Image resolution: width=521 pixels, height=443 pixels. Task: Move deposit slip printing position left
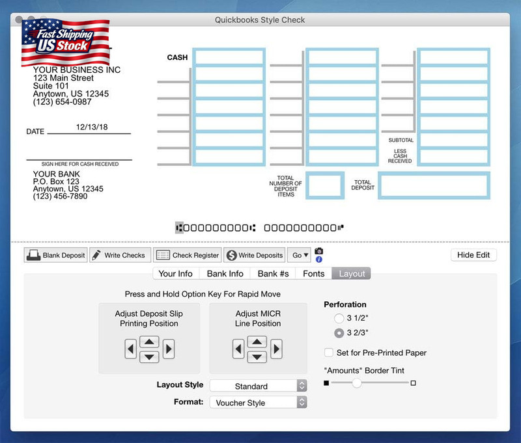tap(130, 349)
